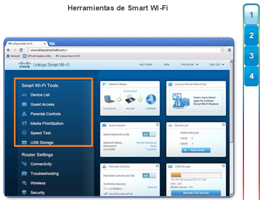Screen dimensions: 262x200
Task: Click the USB Storage widget header icon
Action: tap(170, 166)
